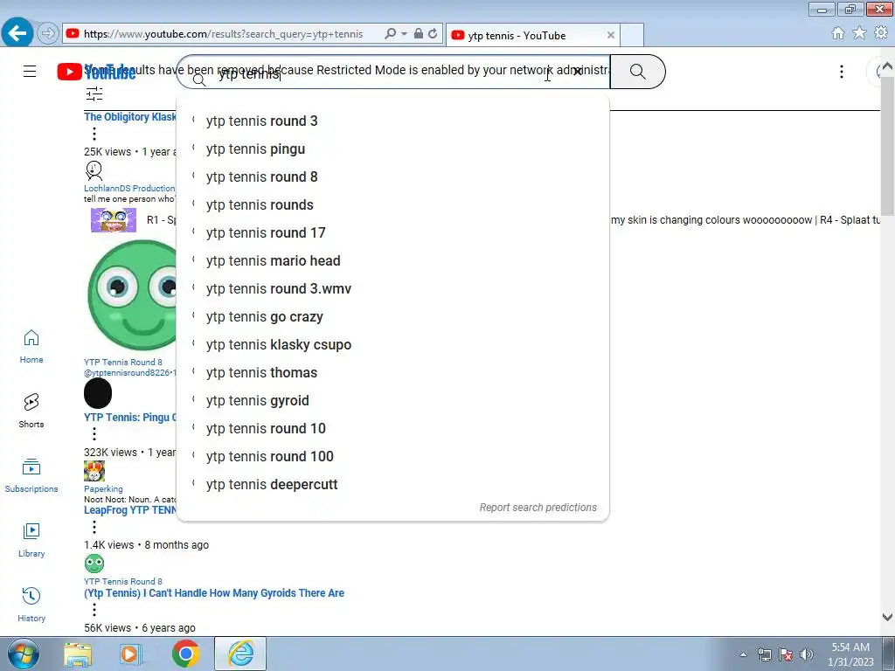The width and height of the screenshot is (895, 671).
Task: Click 'Report search predictions' link
Action: (x=538, y=508)
